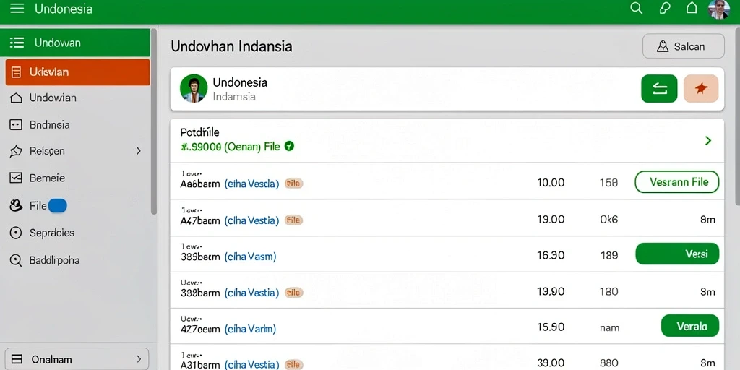Expand the Relsgen sidebar item chevron

pos(139,151)
